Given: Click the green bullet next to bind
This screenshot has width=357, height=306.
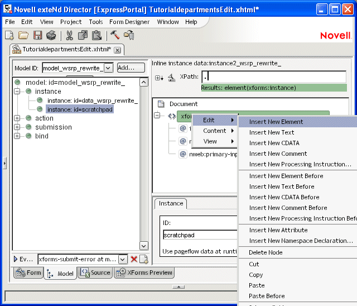Looking at the screenshot, I should coord(28,136).
